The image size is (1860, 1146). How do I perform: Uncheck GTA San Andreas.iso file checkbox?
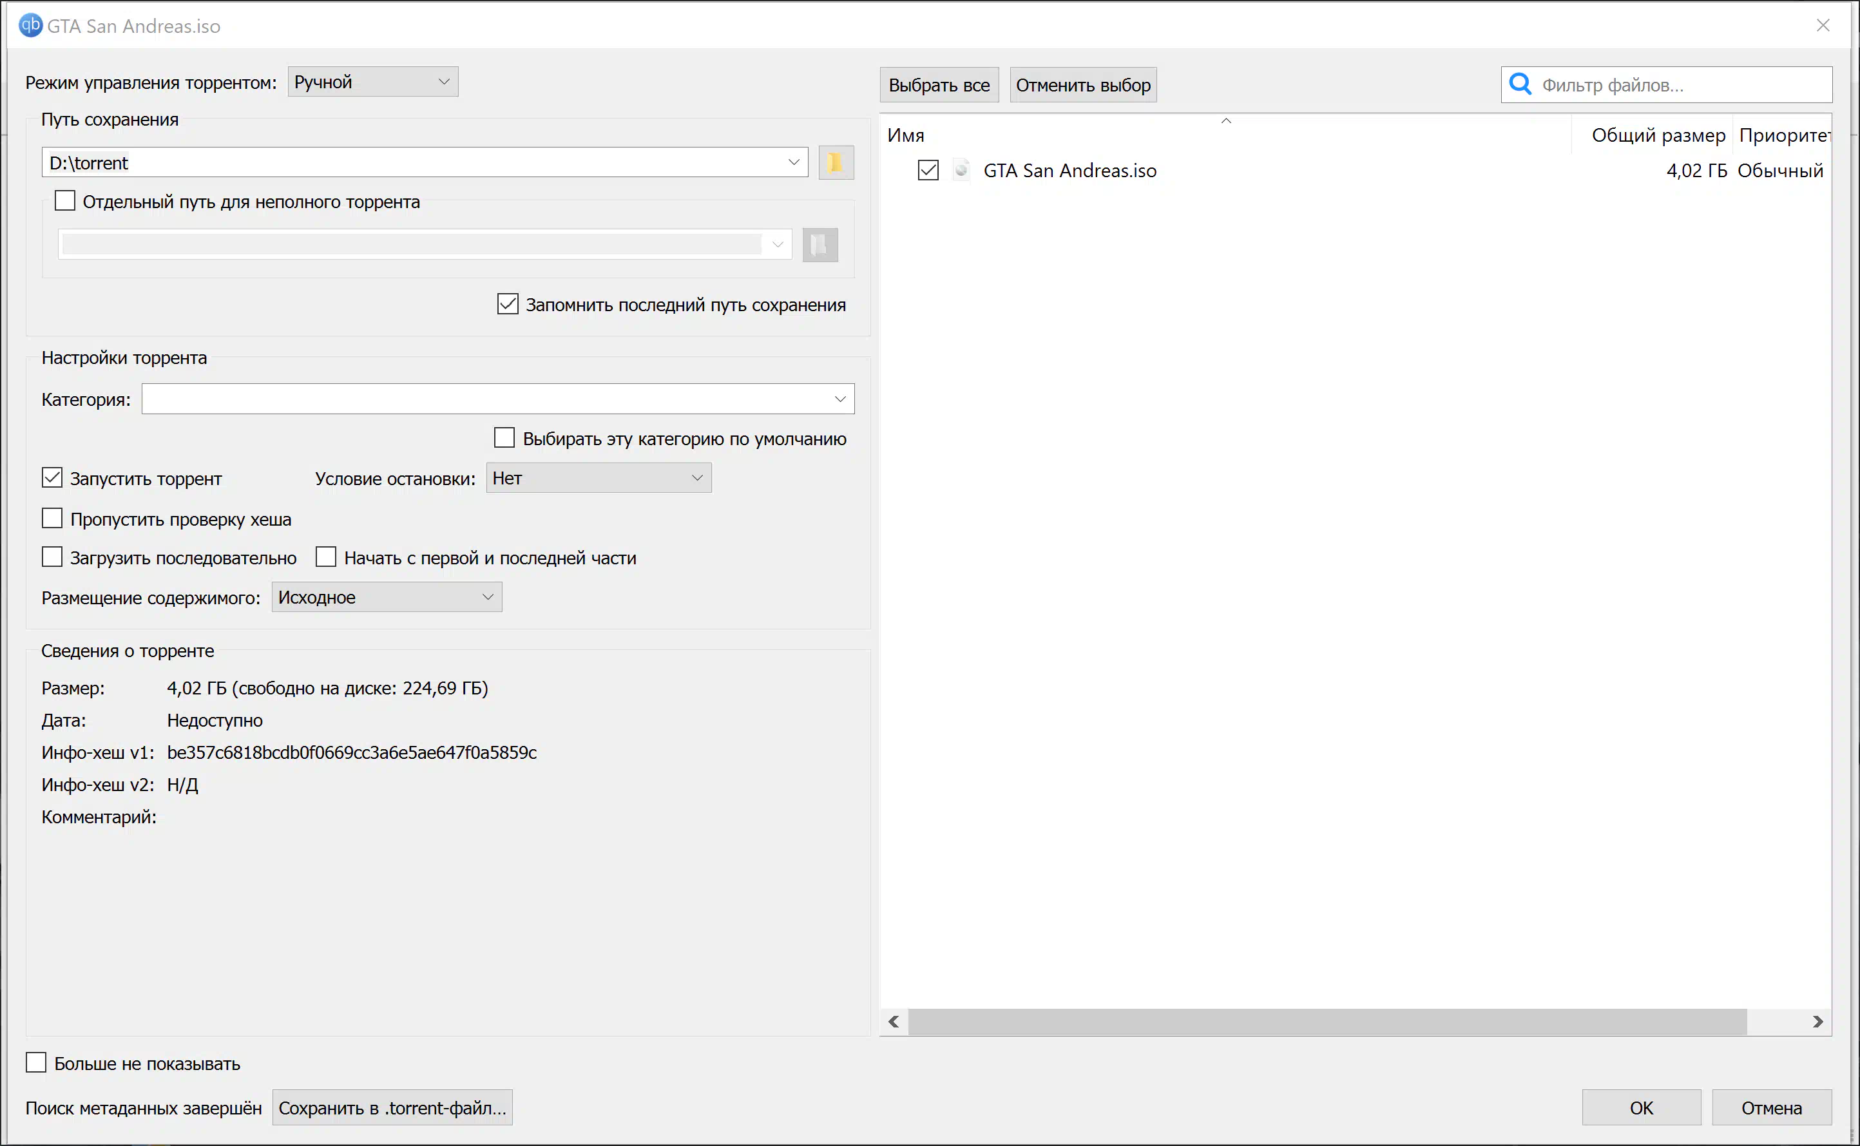click(x=928, y=170)
